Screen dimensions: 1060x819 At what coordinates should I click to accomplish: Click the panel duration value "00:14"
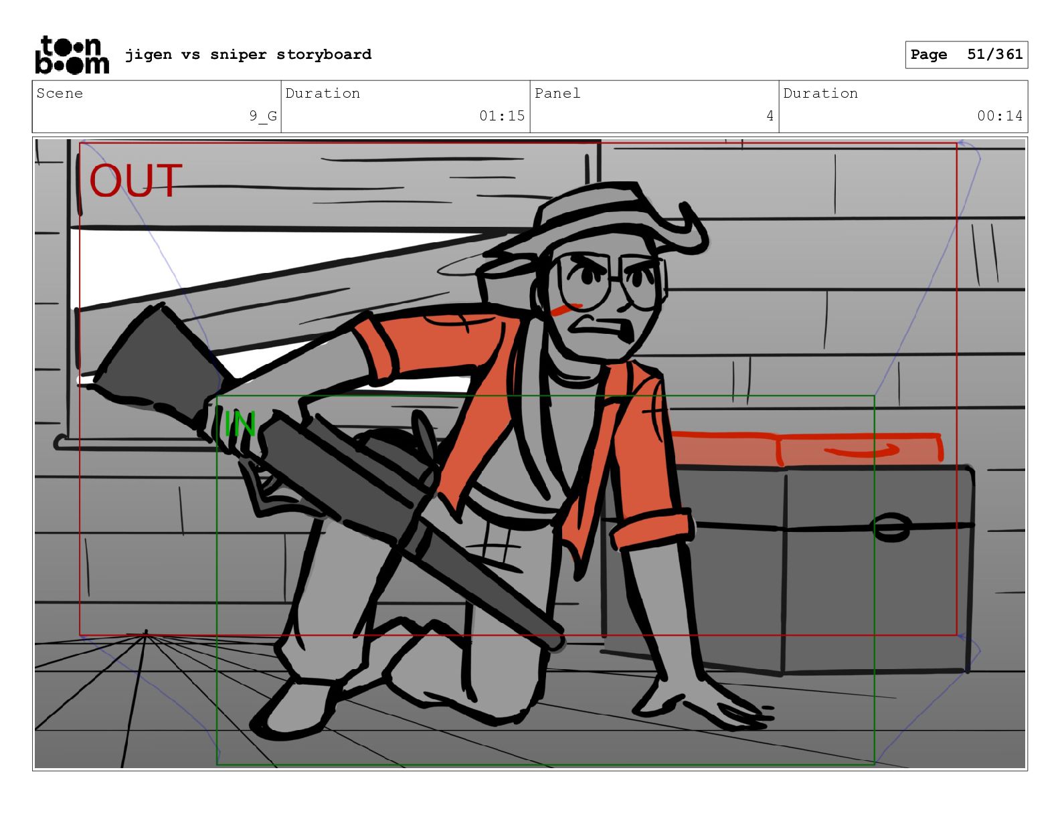tap(1000, 116)
